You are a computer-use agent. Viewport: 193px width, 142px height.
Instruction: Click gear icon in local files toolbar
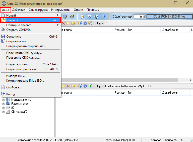click(85, 86)
